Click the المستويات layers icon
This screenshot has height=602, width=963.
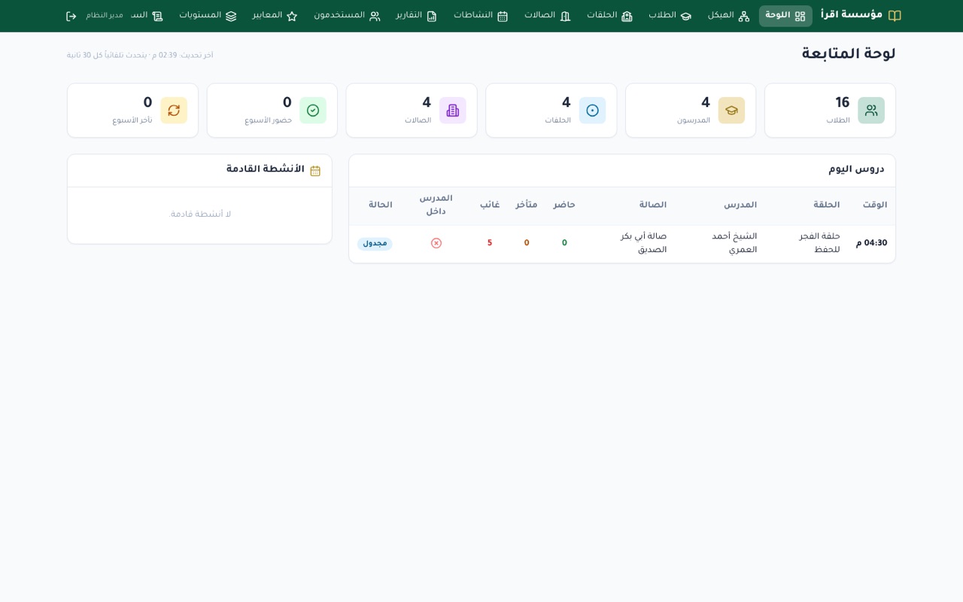[x=231, y=16]
